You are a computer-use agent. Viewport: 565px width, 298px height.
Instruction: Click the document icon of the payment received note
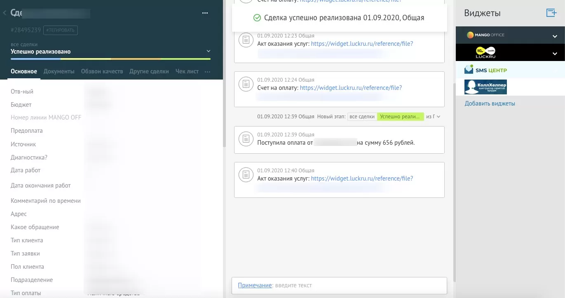point(246,139)
